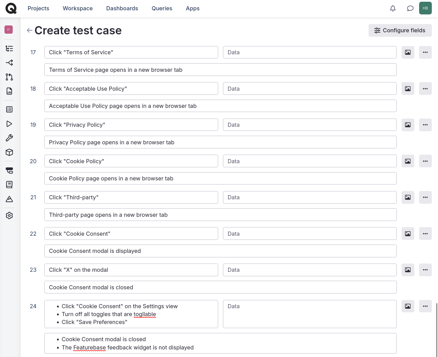Edit the "Cookie Consent modal is closed" result field

click(220, 287)
